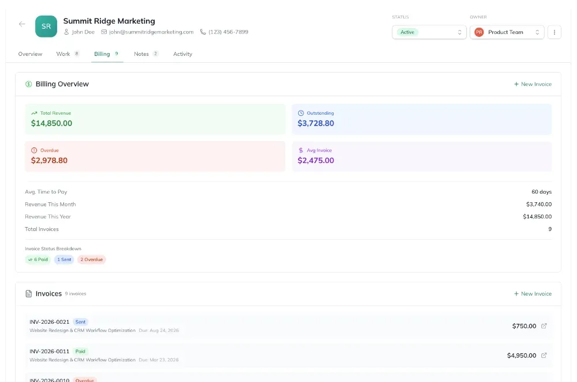577x382 pixels.
Task: Click the 1 Sent status badge
Action: click(x=64, y=259)
